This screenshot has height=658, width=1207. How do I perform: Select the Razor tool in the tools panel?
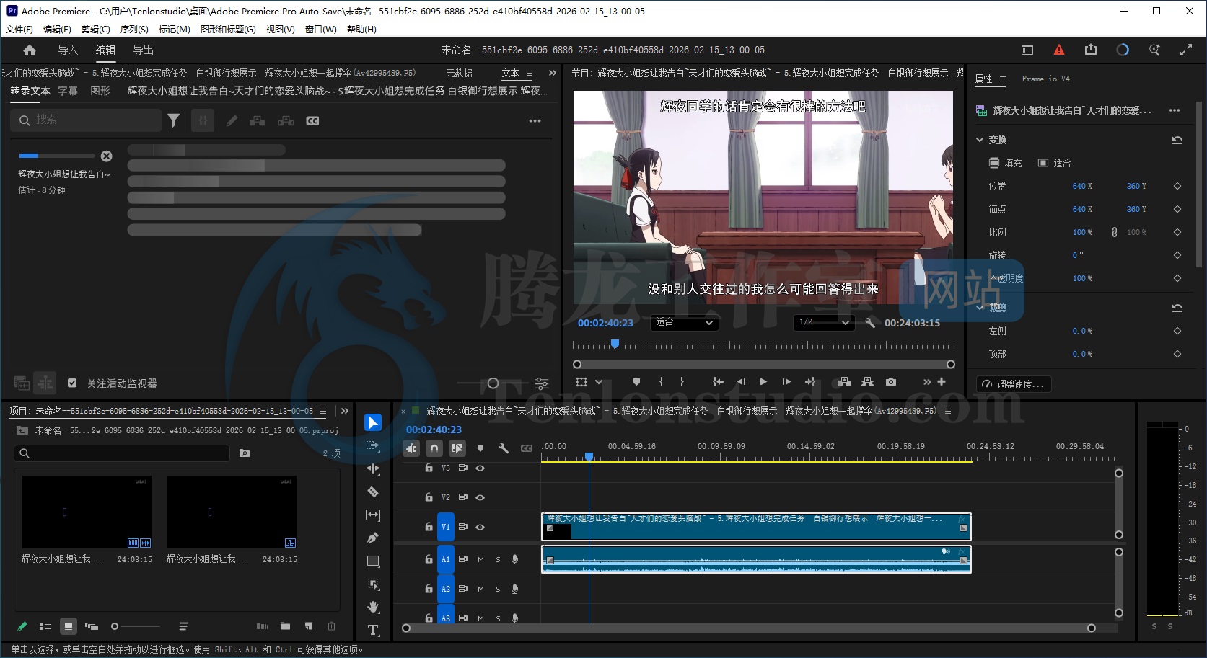point(373,492)
